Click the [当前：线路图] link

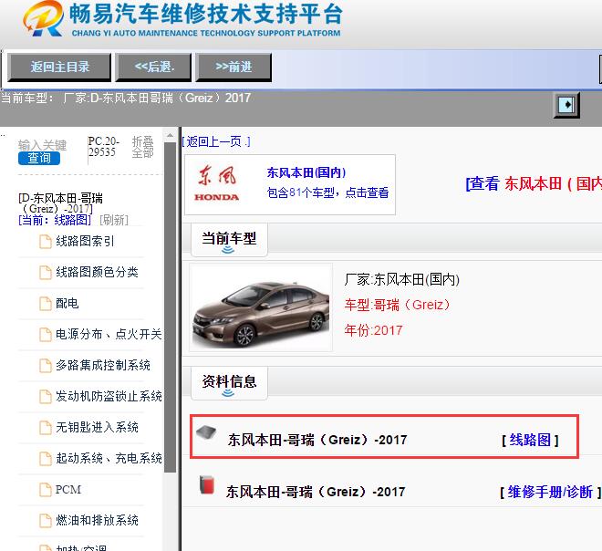click(55, 220)
